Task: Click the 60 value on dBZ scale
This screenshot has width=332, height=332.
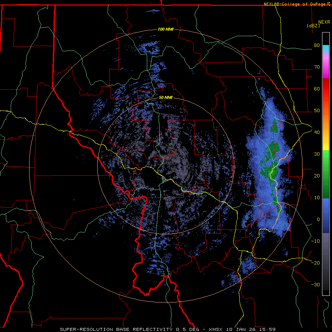Action: point(317,89)
